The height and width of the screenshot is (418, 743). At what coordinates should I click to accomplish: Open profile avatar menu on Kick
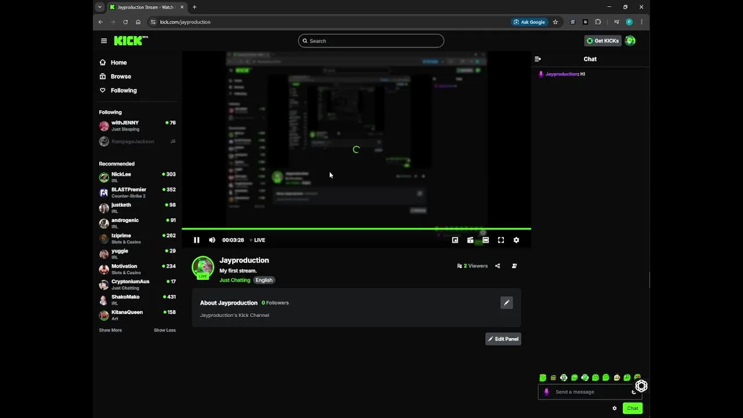(x=630, y=41)
